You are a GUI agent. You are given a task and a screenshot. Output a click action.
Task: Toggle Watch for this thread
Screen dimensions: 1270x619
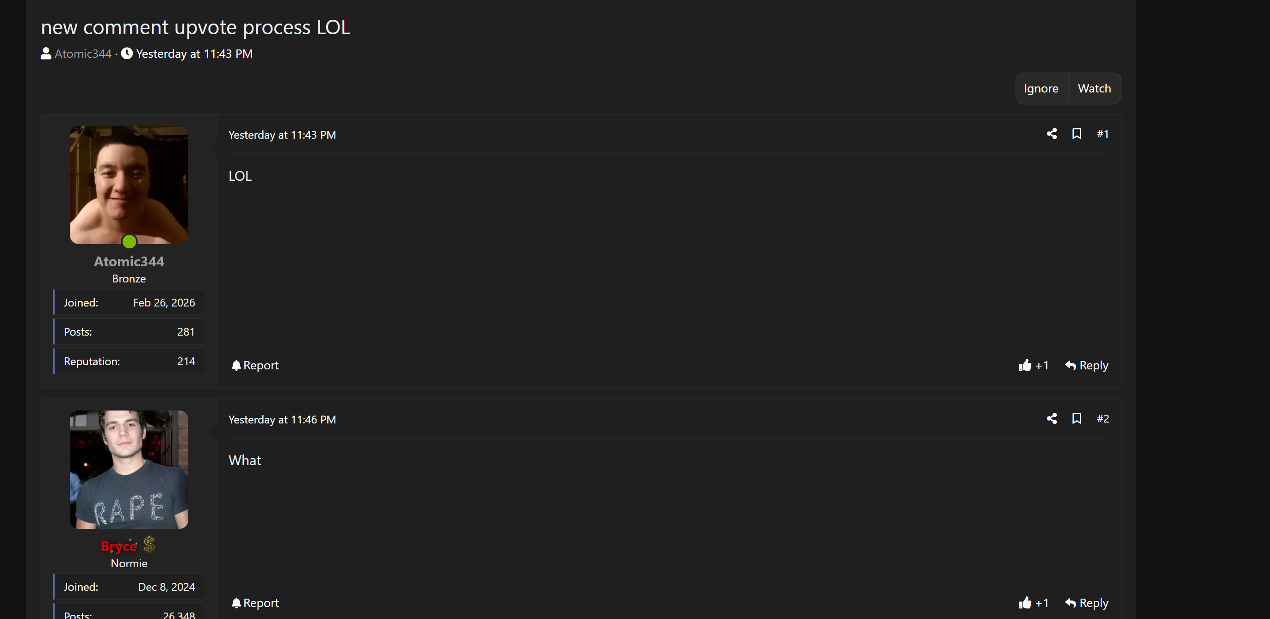point(1094,89)
